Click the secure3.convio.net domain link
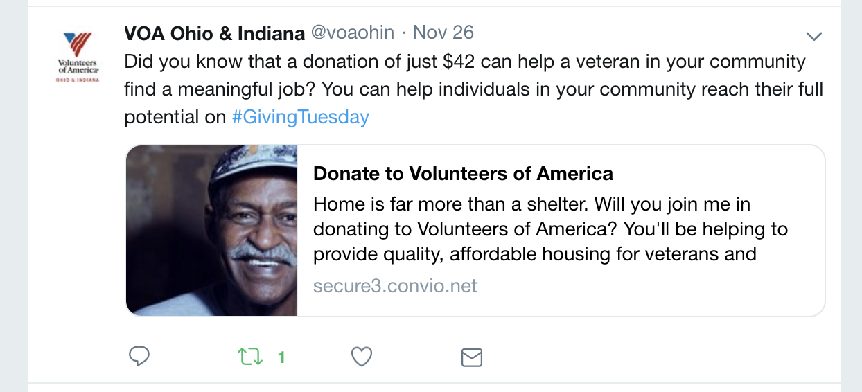 (395, 286)
